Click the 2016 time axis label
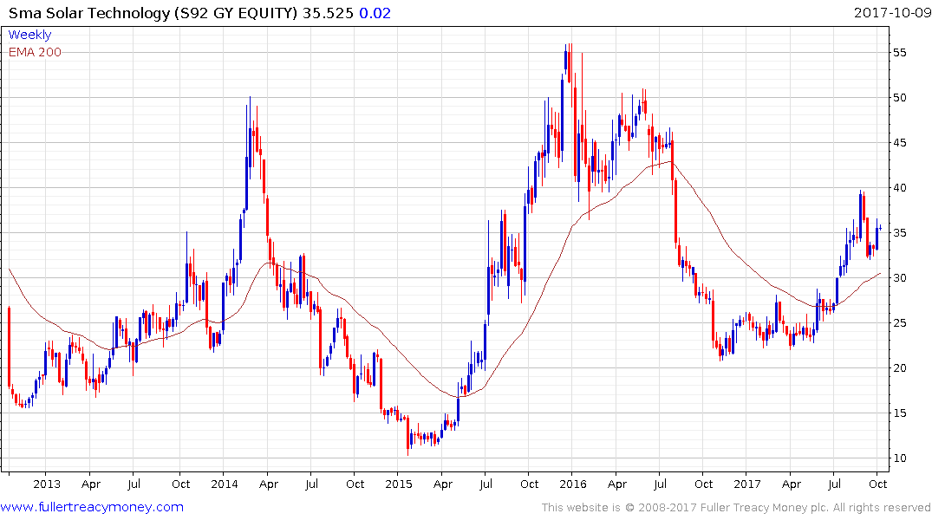This screenshot has height=520, width=932. (x=573, y=484)
